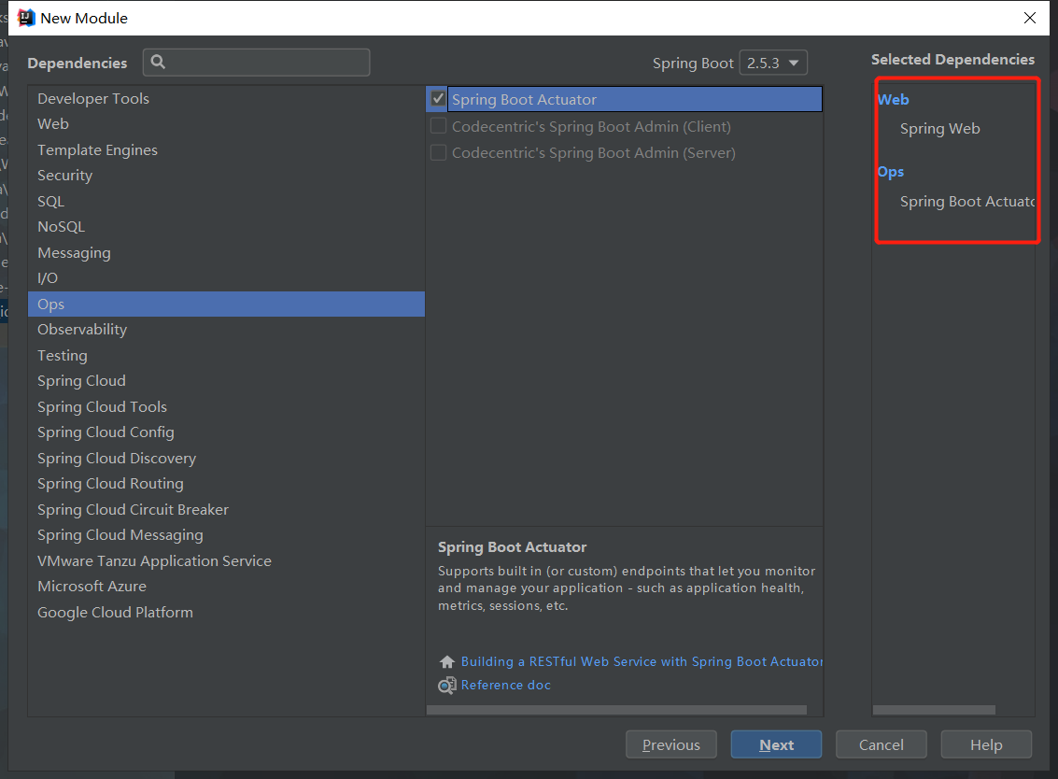Image resolution: width=1058 pixels, height=779 pixels.
Task: Select the Spring Cloud Tools category
Action: pos(226,406)
